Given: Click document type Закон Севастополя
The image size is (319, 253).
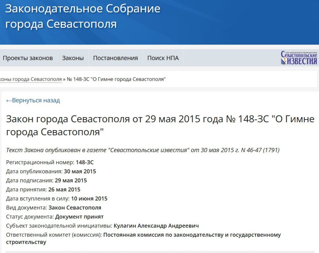Looking at the screenshot, I should coord(74,208).
